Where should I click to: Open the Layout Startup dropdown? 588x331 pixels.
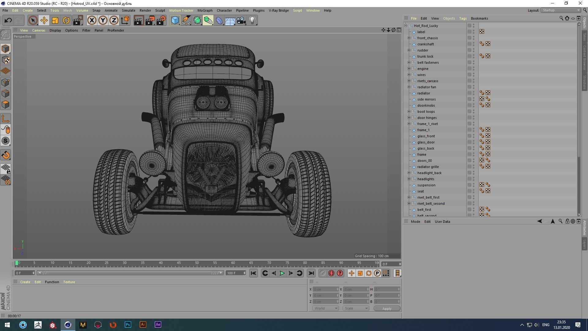pos(561,10)
